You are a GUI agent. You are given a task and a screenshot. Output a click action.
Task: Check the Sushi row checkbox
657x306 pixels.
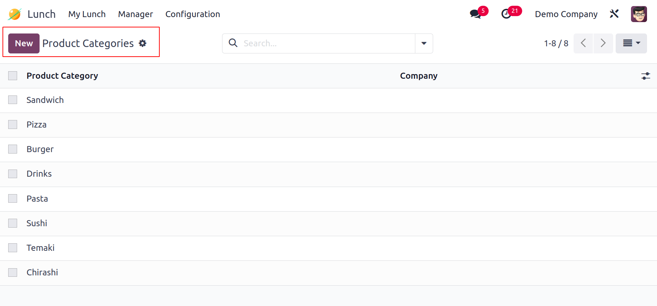point(13,223)
